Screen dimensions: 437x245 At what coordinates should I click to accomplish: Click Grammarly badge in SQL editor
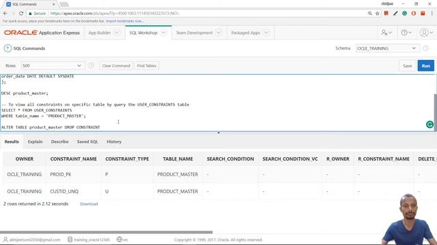tap(429, 125)
